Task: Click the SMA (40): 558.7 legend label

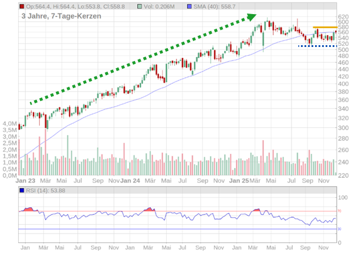Action: click(x=214, y=6)
